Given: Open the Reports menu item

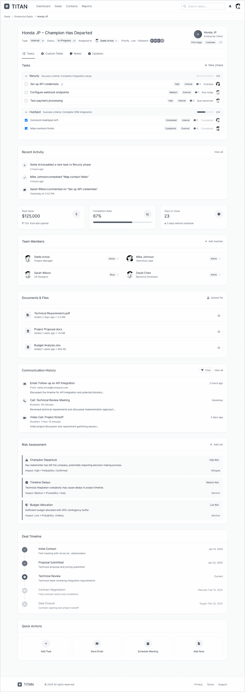Looking at the screenshot, I should point(87,6).
